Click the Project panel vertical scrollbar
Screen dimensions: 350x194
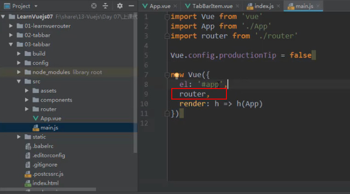(x=135, y=83)
